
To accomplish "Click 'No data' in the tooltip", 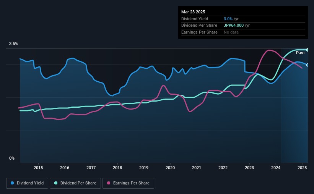I will click(231, 32).
